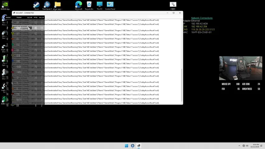This screenshot has width=265, height=149.
Task: Click the DNS value 119.29.29.29 223.5.5.5
Action: click(203, 29)
